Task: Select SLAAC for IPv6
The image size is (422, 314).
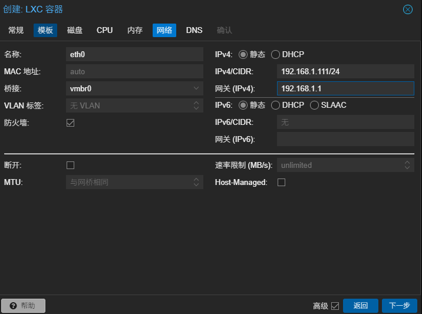Action: 314,105
